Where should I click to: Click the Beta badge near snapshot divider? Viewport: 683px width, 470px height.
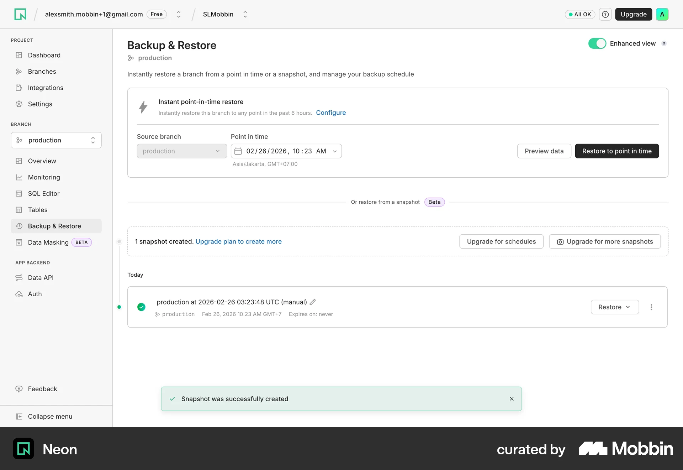[x=434, y=202]
